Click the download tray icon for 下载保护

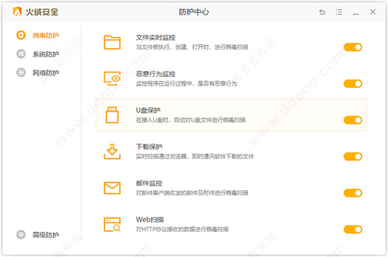(112, 151)
